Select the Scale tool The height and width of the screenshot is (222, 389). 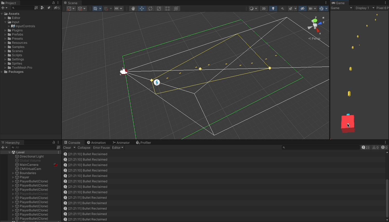coord(159,9)
